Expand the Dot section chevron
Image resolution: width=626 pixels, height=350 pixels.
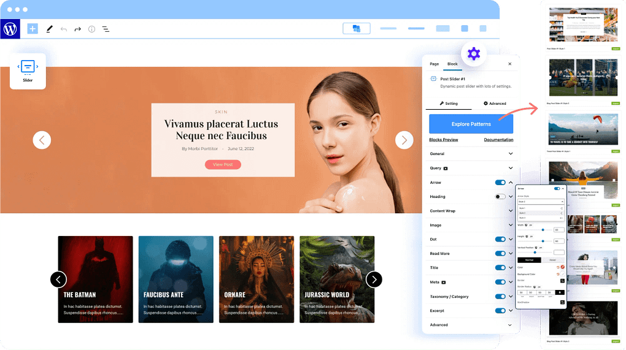(511, 239)
